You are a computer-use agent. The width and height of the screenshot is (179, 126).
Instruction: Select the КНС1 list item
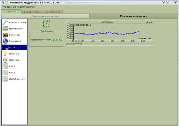coord(14,66)
